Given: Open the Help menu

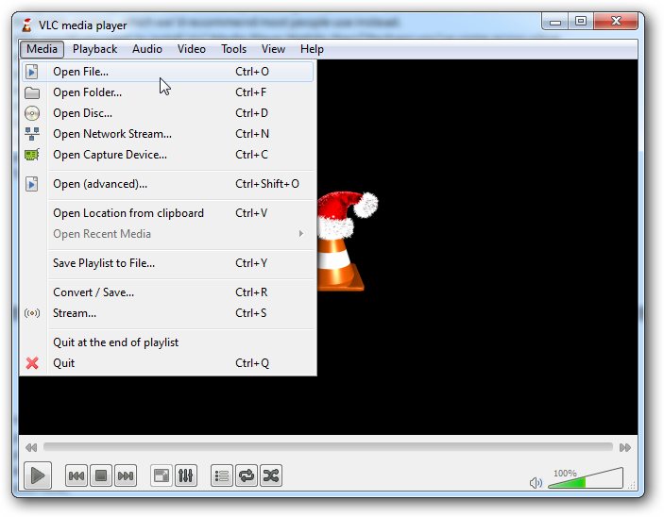Looking at the screenshot, I should 312,49.
